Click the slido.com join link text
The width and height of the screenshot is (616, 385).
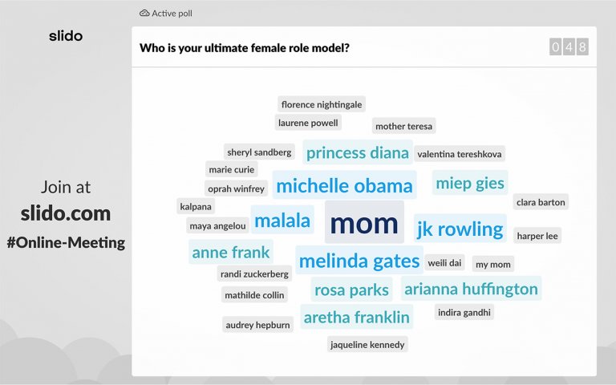coord(66,214)
